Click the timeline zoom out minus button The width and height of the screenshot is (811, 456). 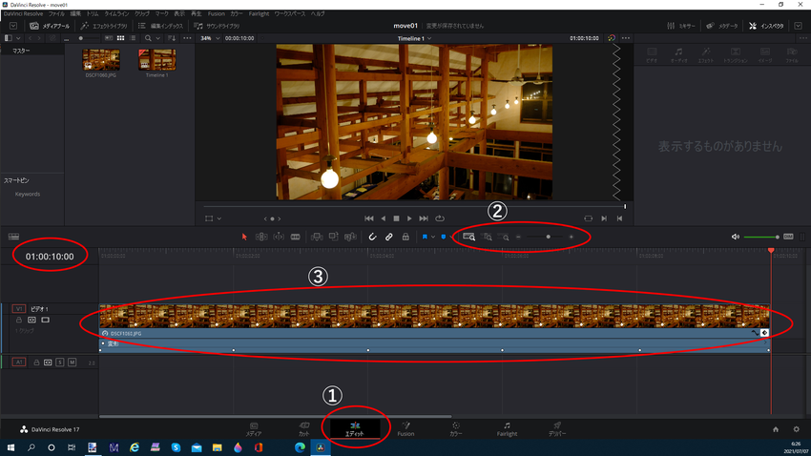click(518, 237)
